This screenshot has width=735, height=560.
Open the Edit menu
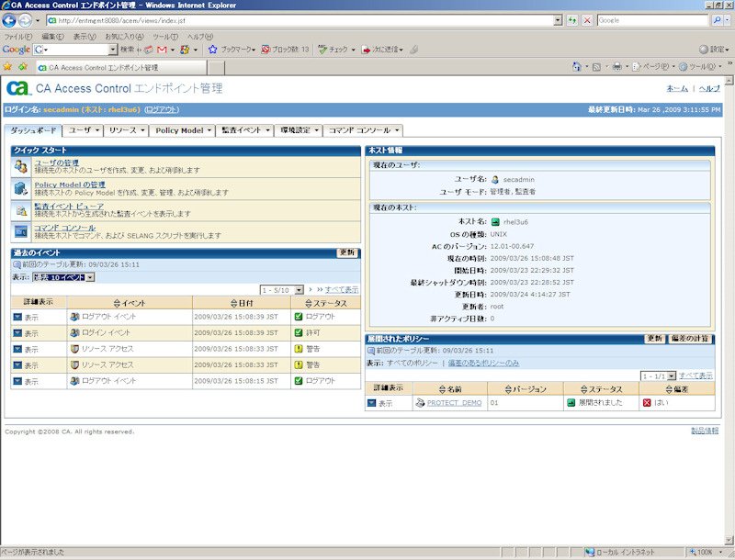(52, 37)
